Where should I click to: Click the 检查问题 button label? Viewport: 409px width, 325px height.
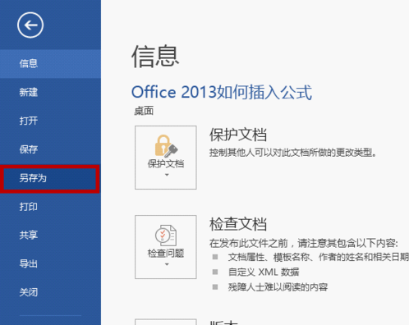166,254
